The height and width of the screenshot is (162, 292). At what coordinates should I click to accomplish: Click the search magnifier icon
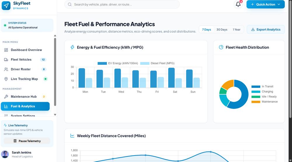[70, 4]
